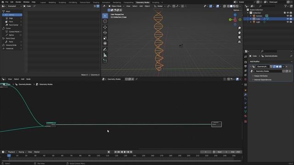Toggle render camera icon for Light object
The image size is (294, 165).
click(x=291, y=22)
